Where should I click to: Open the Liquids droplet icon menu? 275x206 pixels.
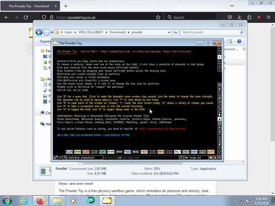(x=219, y=115)
